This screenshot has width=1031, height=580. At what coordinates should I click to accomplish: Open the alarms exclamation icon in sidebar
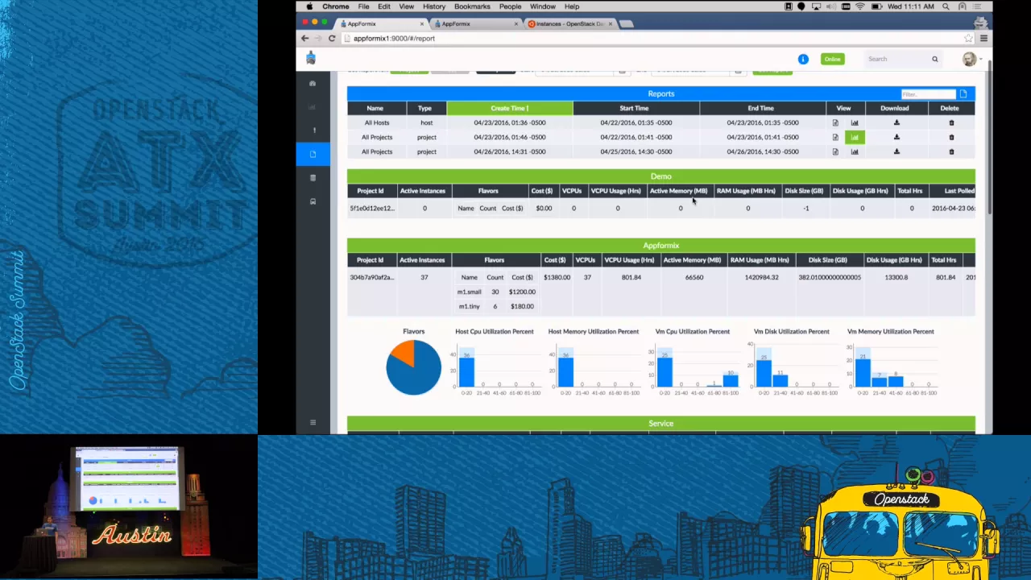[313, 130]
